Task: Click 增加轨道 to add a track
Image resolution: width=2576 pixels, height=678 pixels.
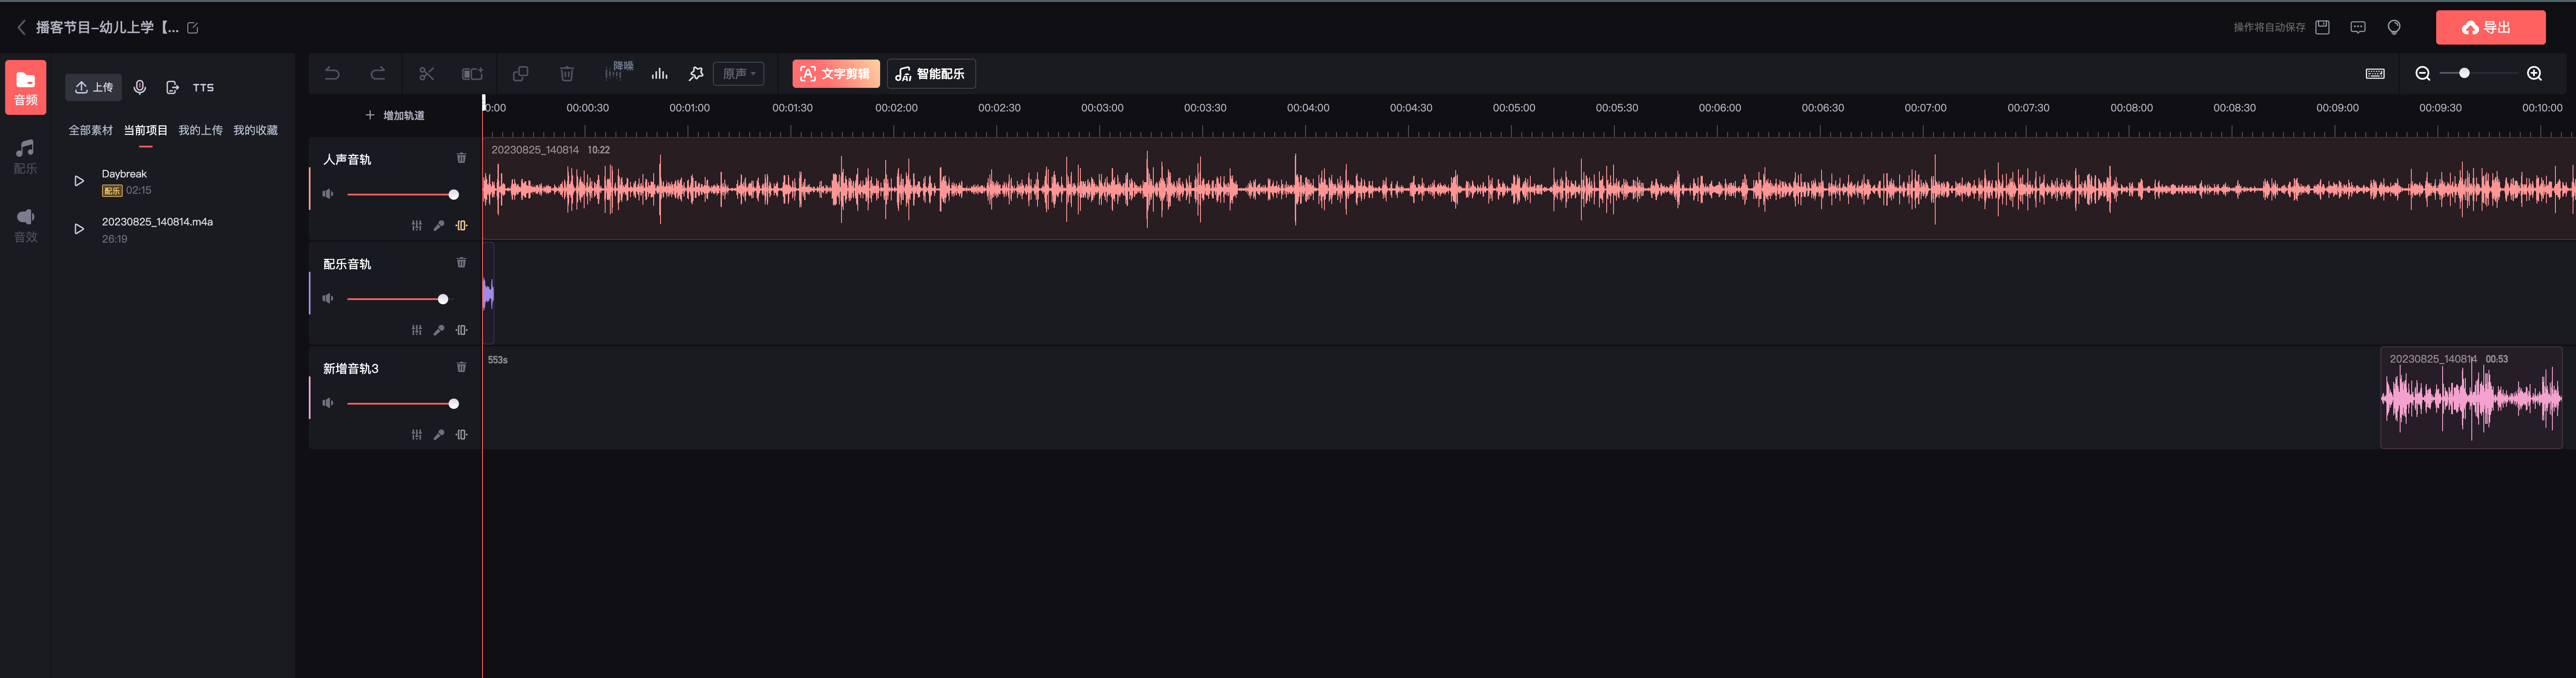Action: click(395, 116)
